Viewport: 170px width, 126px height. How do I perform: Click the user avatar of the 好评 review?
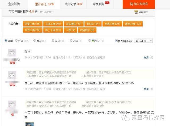[x=12, y=53]
